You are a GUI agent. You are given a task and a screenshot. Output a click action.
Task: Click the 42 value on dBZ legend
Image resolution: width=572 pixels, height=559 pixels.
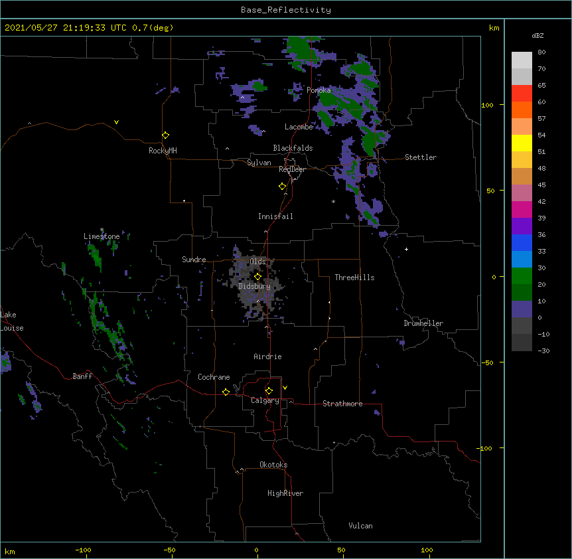click(x=541, y=201)
